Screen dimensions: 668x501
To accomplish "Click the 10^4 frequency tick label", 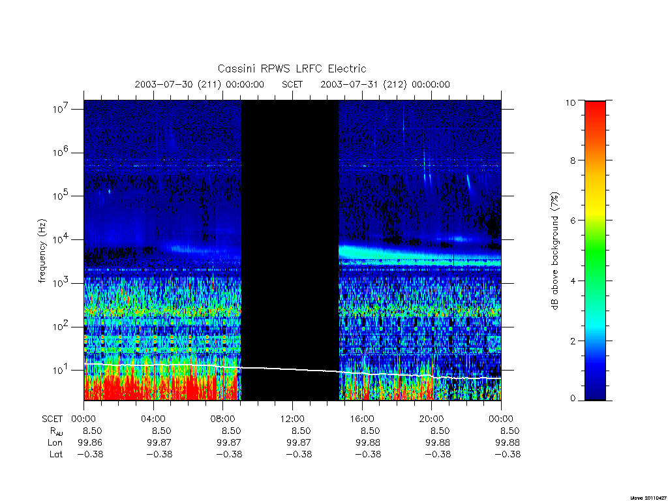I will [61, 239].
